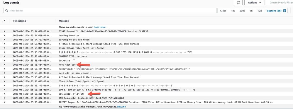Viewport: 293px width, 109px height.
Task: Click timestamp 2020-09-11T14:25:56.779-05:0...
Action: [x=32, y=86]
